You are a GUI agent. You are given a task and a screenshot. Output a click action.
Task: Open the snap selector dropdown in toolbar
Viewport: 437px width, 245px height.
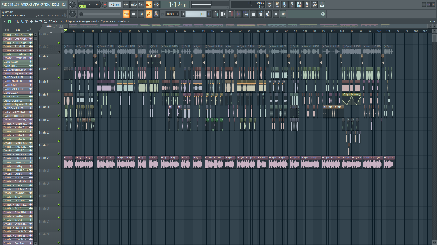pos(172,14)
